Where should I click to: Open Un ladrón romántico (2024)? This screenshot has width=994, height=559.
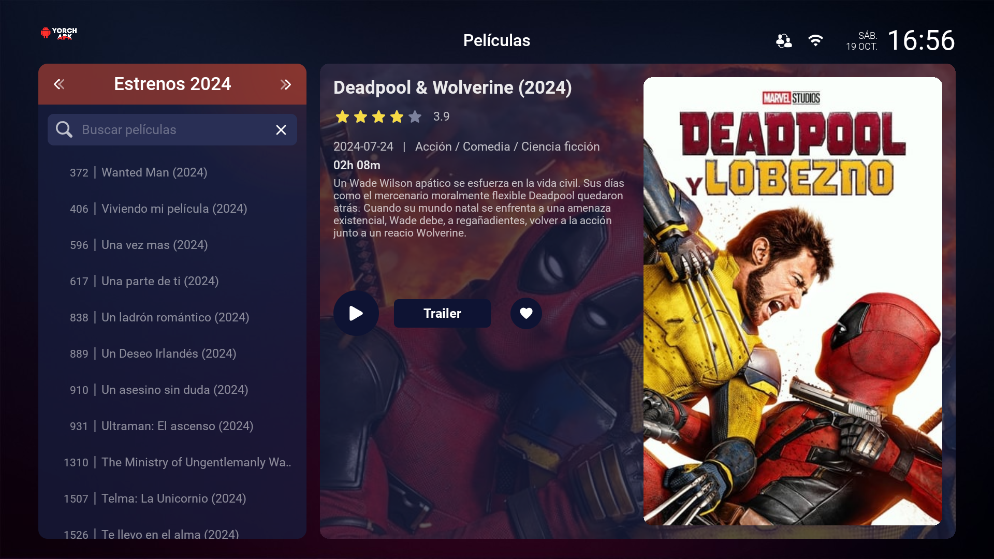coord(175,317)
